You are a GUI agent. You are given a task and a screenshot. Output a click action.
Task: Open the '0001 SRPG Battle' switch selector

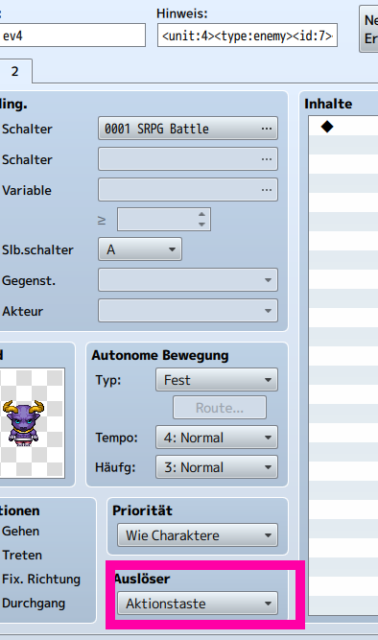pyautogui.click(x=188, y=129)
